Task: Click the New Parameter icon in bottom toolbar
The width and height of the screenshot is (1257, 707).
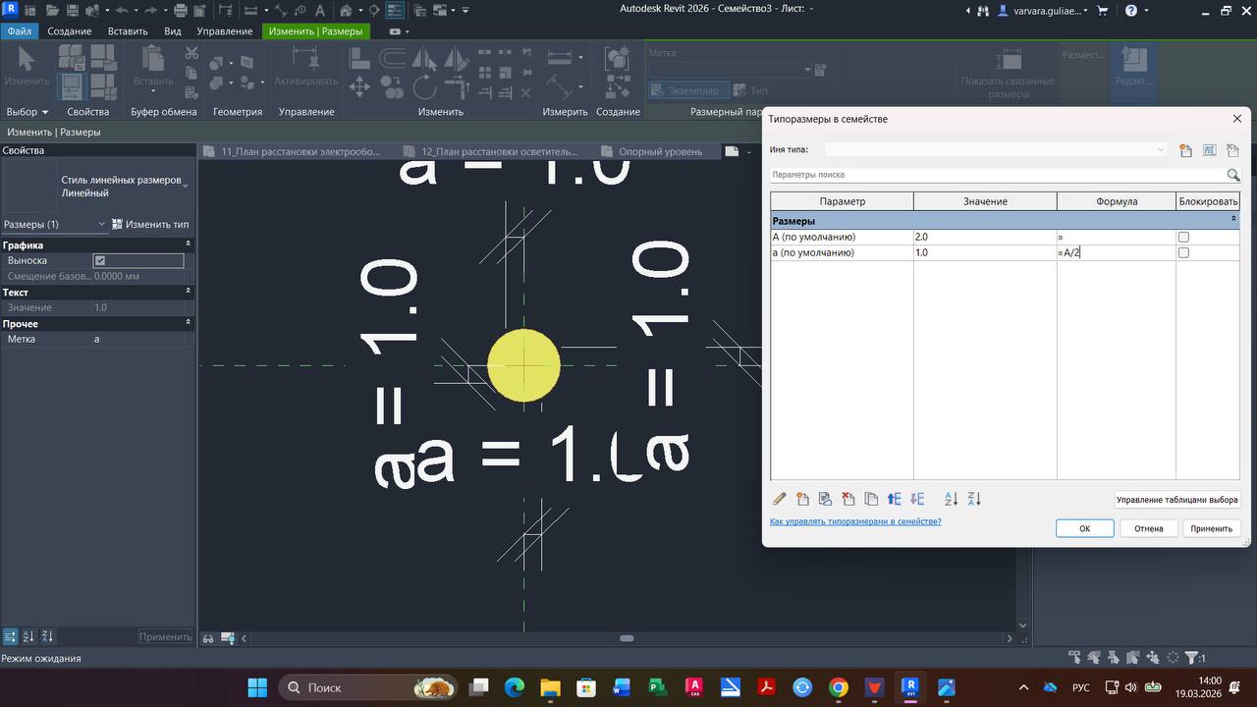Action: point(802,499)
